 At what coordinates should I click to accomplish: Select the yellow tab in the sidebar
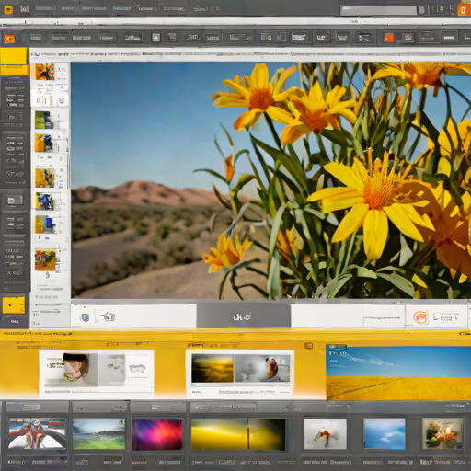click(14, 61)
